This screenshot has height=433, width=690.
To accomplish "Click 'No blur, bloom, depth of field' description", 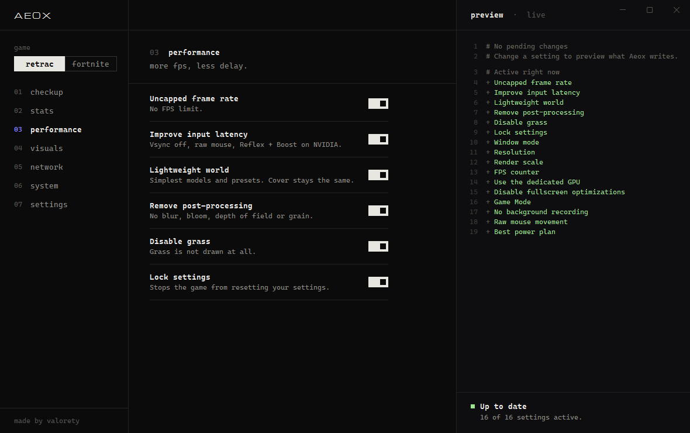I will 231,216.
